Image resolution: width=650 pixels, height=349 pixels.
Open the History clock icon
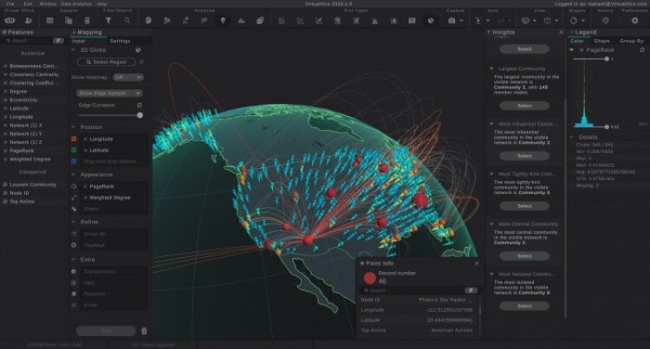pos(605,20)
